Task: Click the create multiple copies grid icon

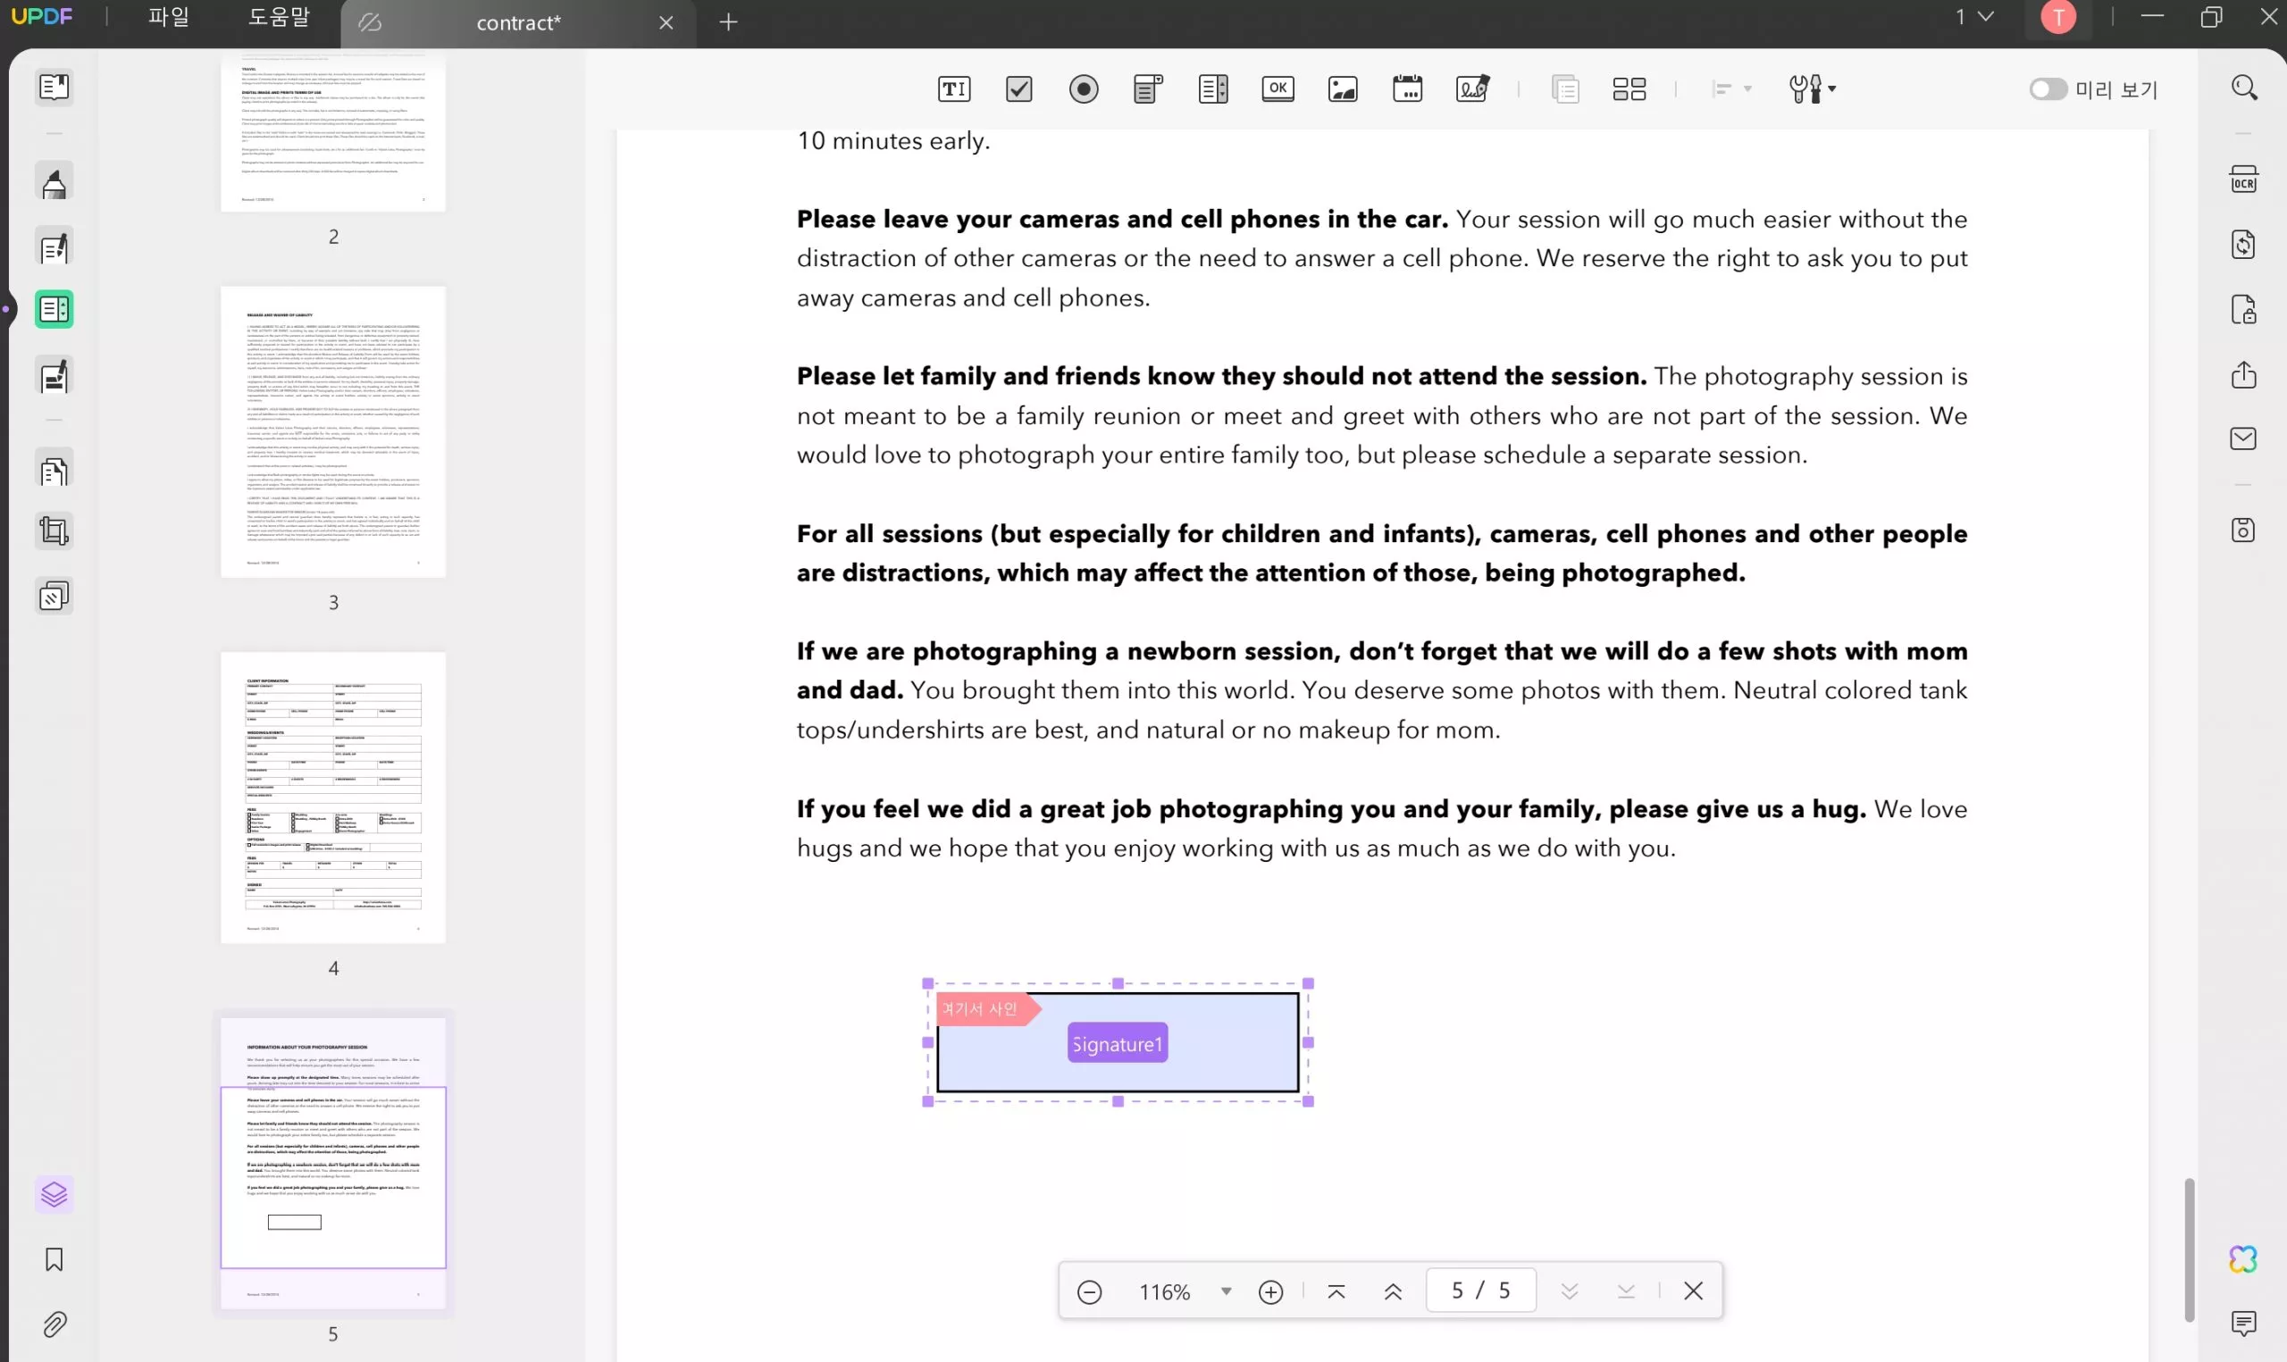Action: point(1629,89)
